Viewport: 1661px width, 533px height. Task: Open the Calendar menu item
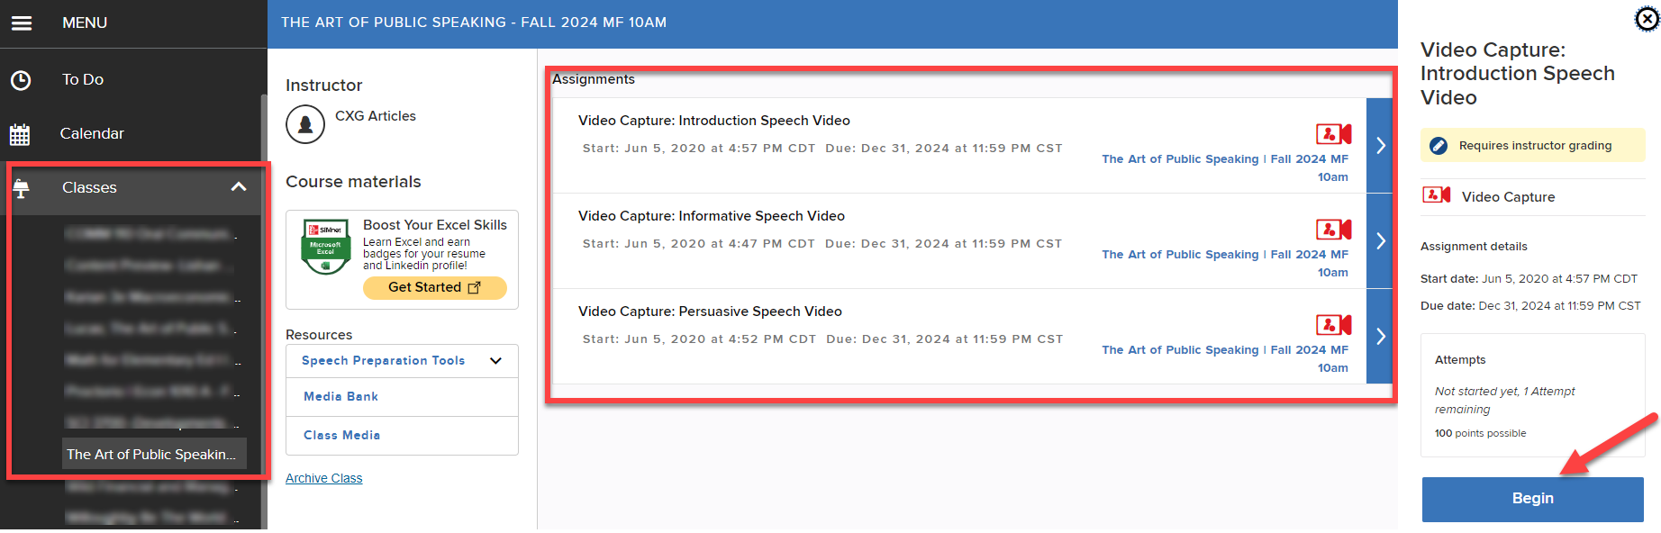click(92, 133)
